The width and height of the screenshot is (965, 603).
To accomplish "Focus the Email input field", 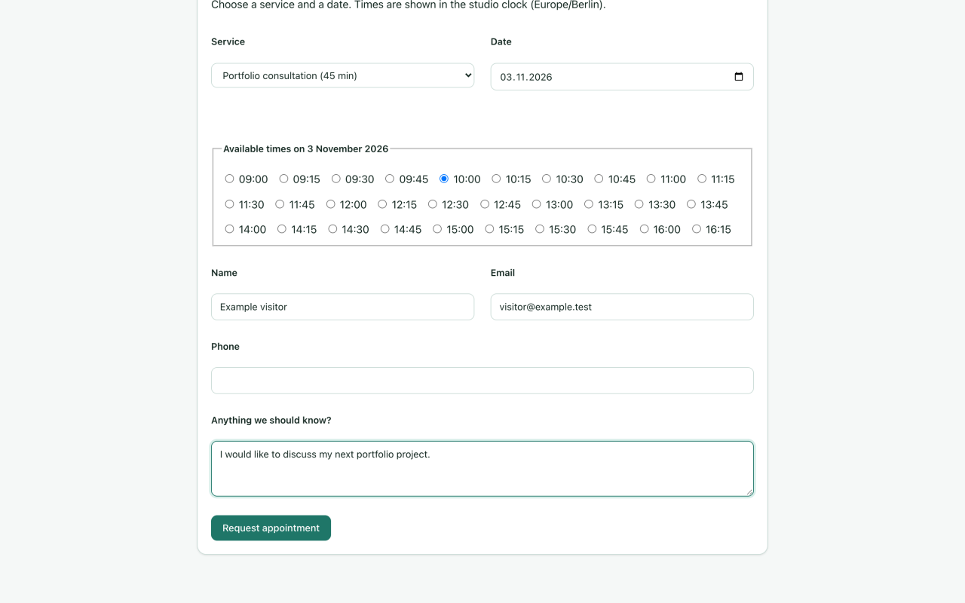I will point(622,307).
